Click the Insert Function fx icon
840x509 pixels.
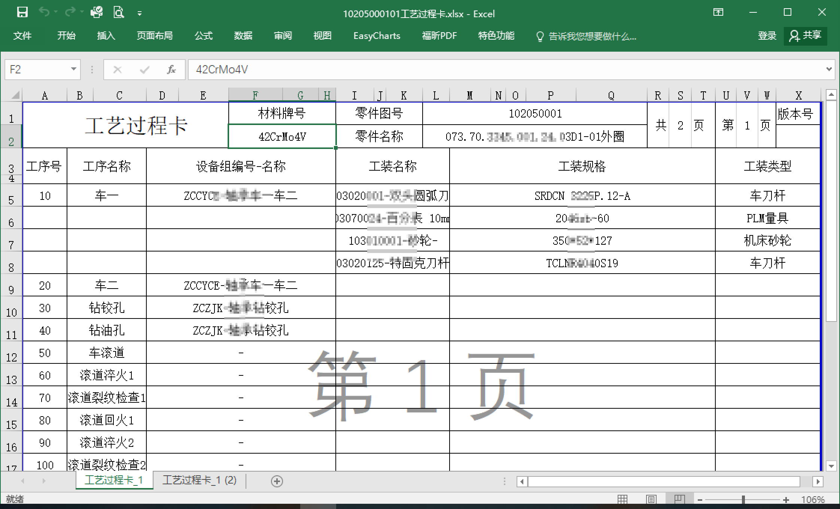pos(171,70)
